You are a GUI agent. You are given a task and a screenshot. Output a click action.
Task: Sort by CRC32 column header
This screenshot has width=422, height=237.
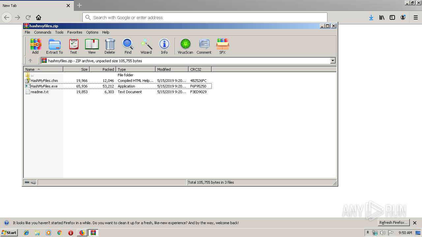click(x=200, y=69)
